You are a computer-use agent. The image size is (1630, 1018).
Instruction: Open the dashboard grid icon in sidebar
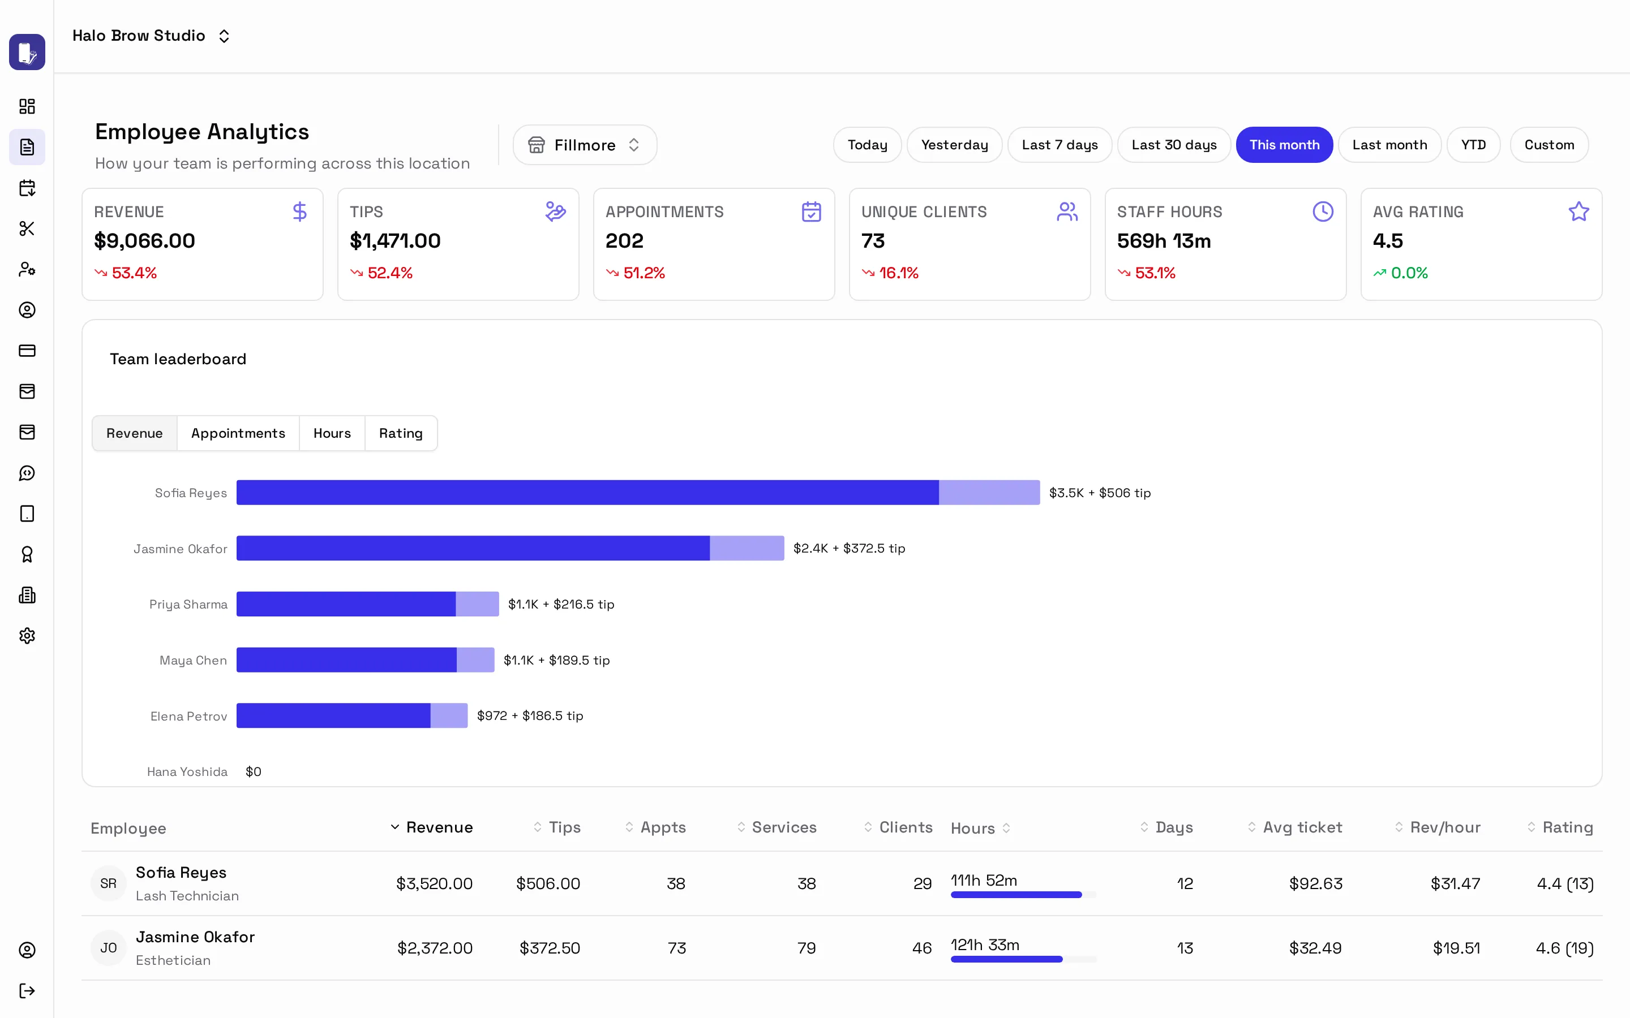(27, 106)
